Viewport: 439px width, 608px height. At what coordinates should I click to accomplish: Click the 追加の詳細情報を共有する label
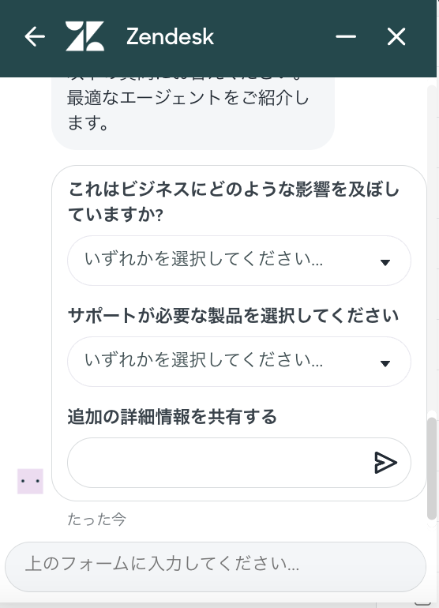(172, 417)
